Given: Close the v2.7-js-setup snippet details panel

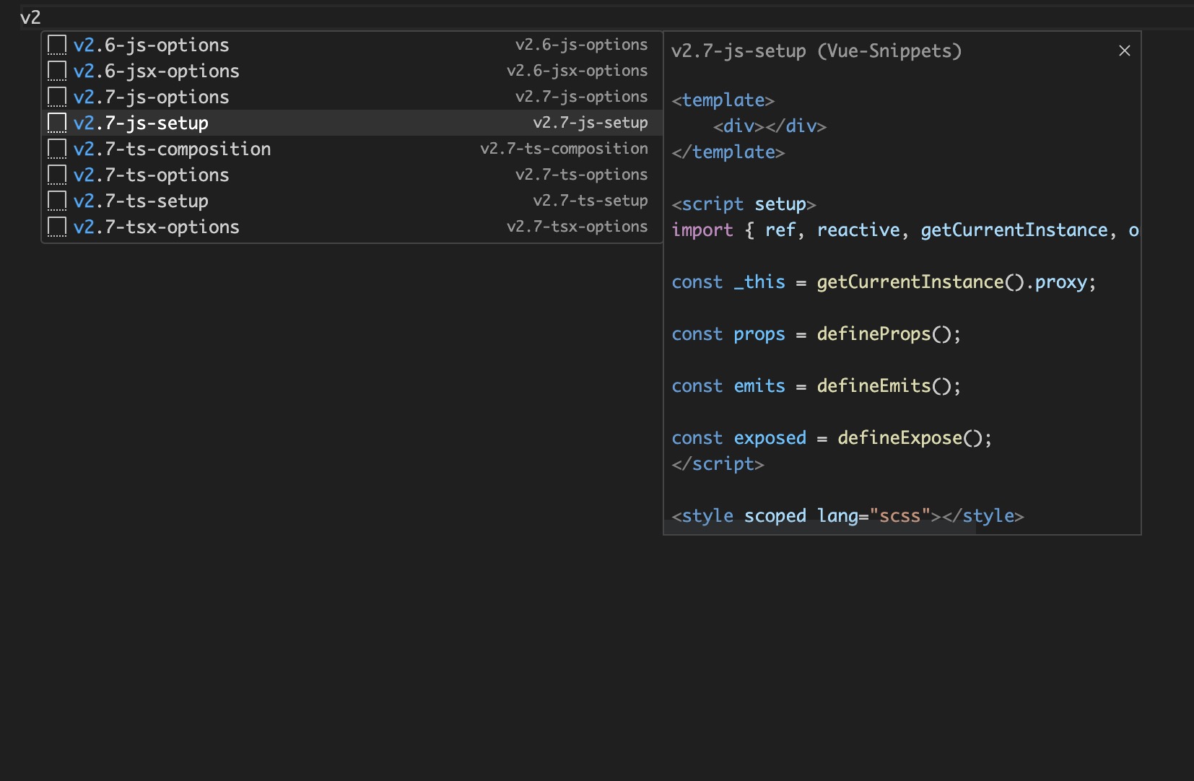Looking at the screenshot, I should [x=1124, y=51].
